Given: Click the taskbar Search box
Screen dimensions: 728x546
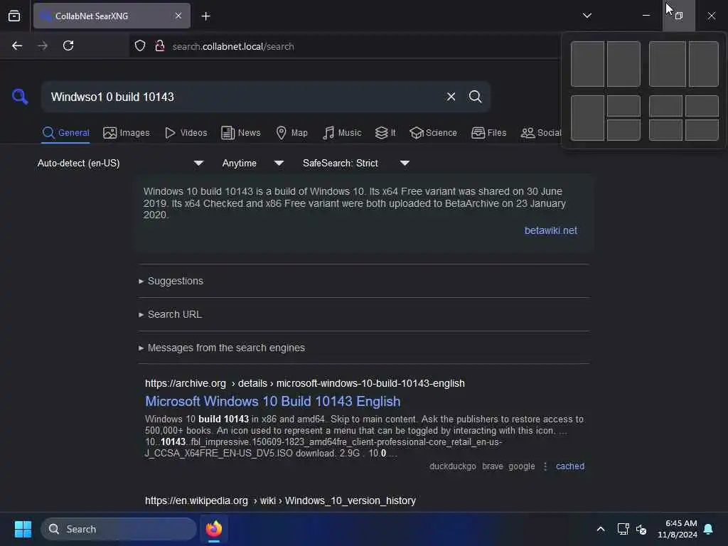Looking at the screenshot, I should (x=119, y=529).
